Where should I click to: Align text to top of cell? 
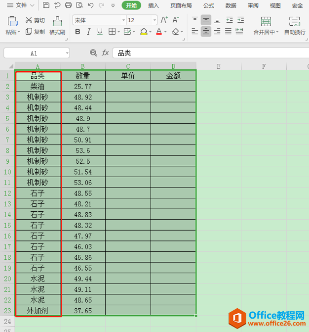point(195,20)
